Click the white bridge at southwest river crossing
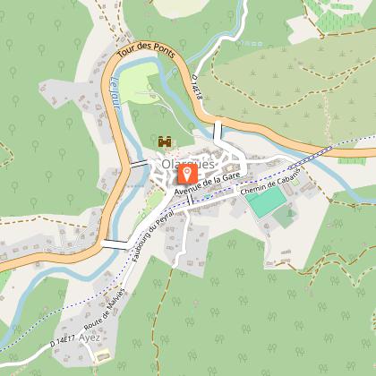This screenshot has height=376, width=376. pos(115,244)
